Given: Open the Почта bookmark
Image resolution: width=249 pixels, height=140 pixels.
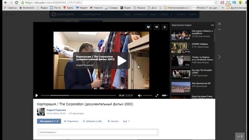Looking at the screenshot, I should click(55, 8).
